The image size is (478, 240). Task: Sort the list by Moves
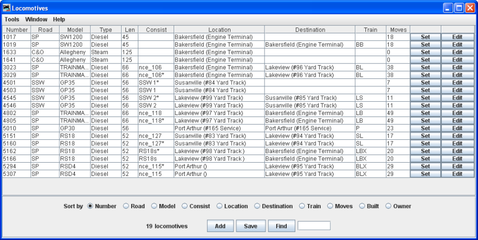330,206
